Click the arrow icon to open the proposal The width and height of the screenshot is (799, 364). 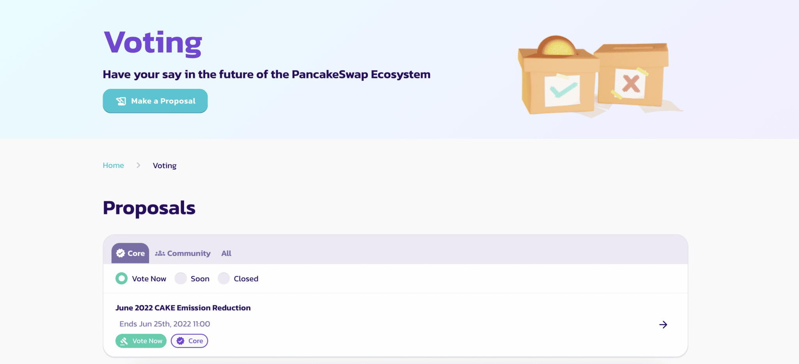coord(663,324)
